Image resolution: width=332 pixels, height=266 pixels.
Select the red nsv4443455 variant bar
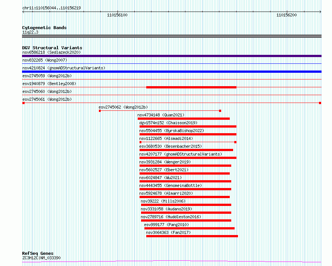[x=185, y=189]
